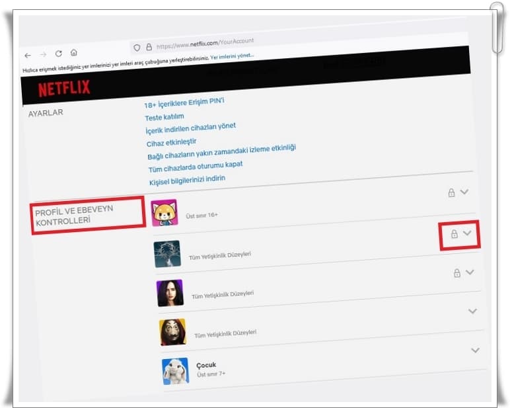Reload the page with the refresh icon

59,54
